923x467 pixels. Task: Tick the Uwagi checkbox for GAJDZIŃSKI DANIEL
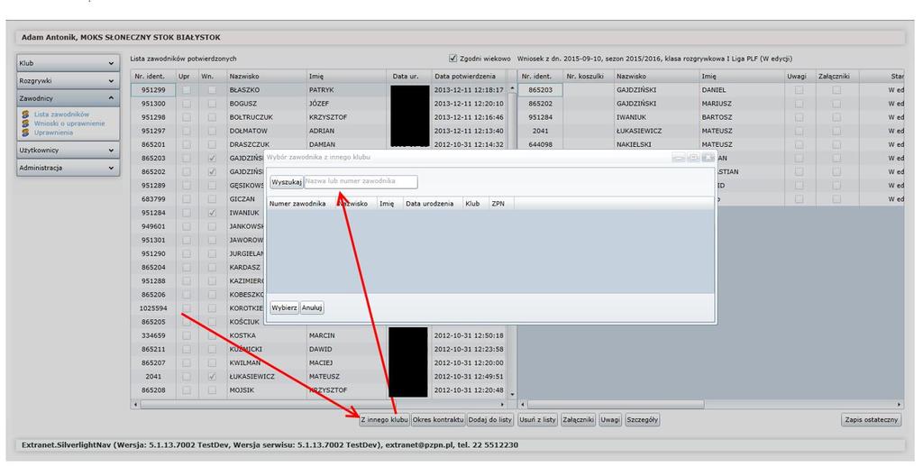799,90
